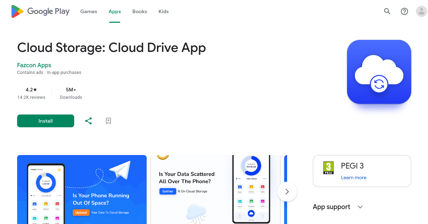The height and width of the screenshot is (224, 428).
Task: Open the Google Play home logo
Action: click(40, 11)
